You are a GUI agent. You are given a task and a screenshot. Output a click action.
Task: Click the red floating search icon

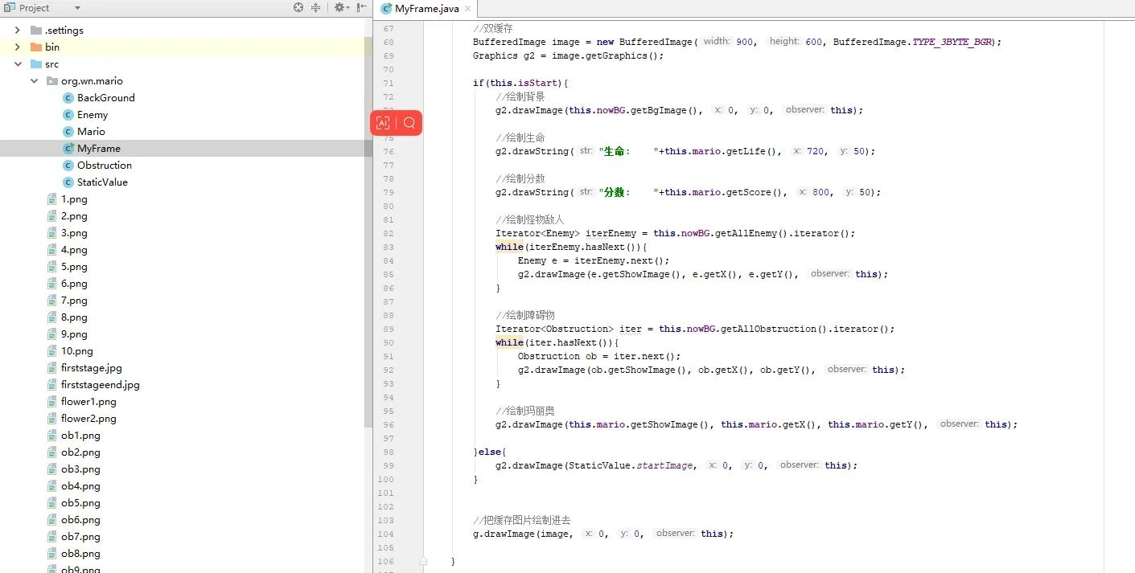point(409,123)
